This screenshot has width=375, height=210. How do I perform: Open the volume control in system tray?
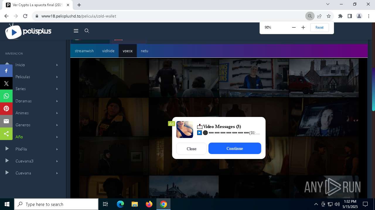point(337,204)
